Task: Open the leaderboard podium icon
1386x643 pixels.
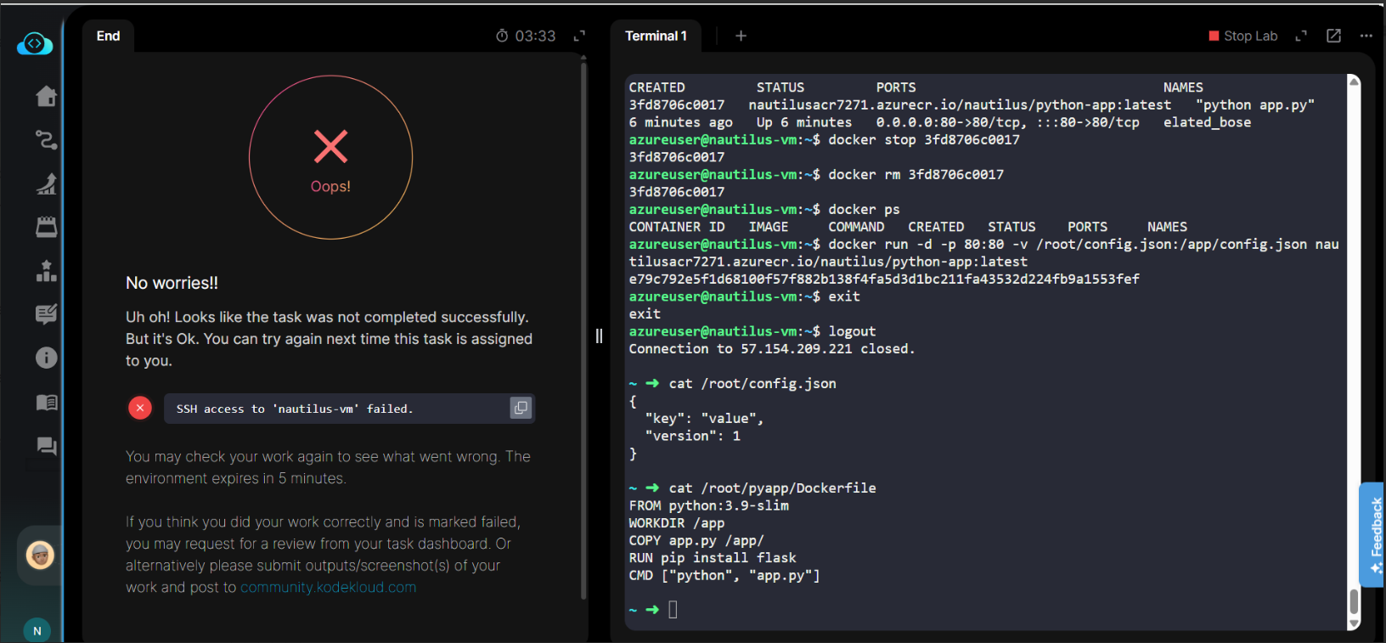Action: click(46, 271)
